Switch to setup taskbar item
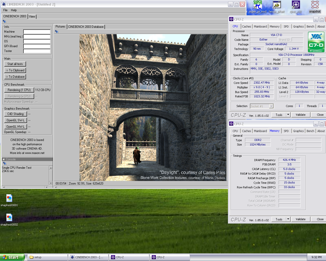Image resolution: width=326 pixels, height=261 pixels. click(x=47, y=257)
